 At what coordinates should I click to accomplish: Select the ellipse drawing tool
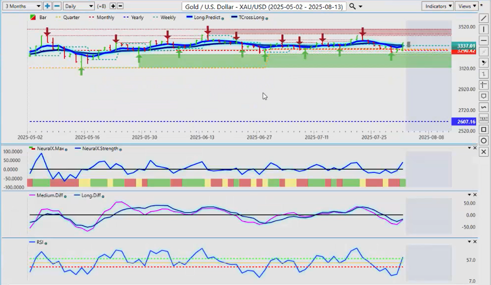(x=484, y=140)
